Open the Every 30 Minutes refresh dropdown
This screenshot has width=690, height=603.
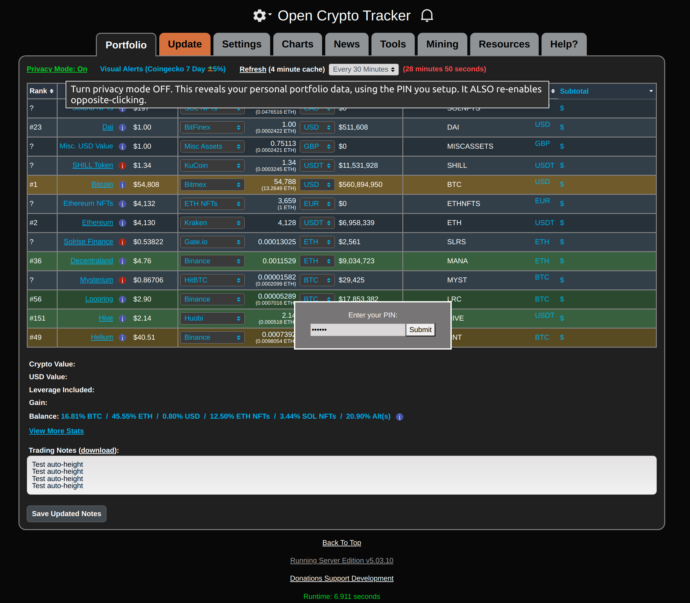(363, 69)
